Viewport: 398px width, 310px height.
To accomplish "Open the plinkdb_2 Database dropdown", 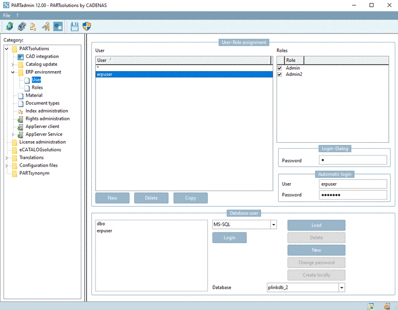I will tap(341, 287).
